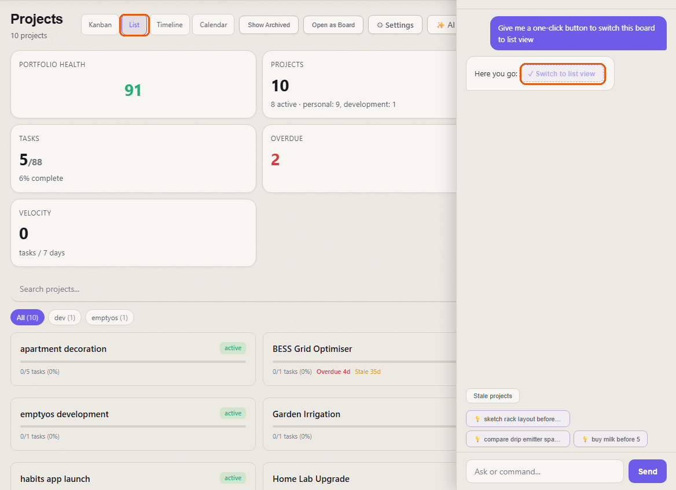Select the List view tab

134,25
